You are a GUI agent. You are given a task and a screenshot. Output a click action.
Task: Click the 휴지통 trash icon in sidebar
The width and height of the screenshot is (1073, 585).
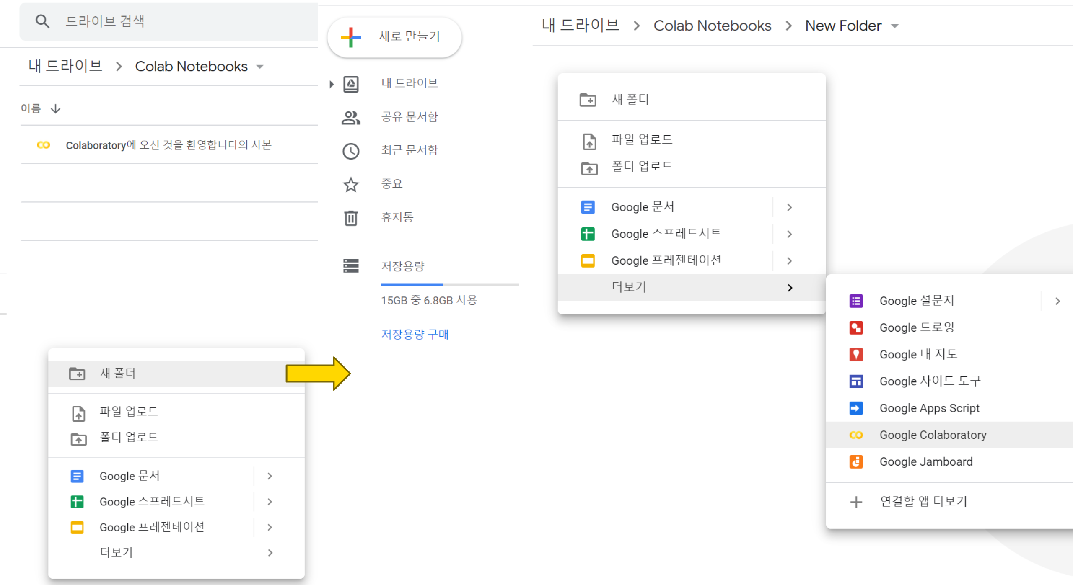[x=351, y=218]
